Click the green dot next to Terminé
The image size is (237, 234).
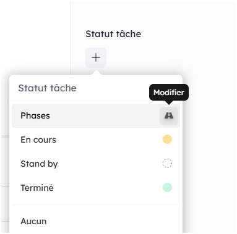167,188
